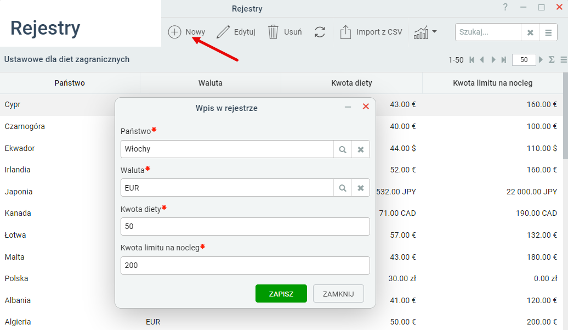
Task: Clear the Państwo field value
Action: [x=361, y=149]
